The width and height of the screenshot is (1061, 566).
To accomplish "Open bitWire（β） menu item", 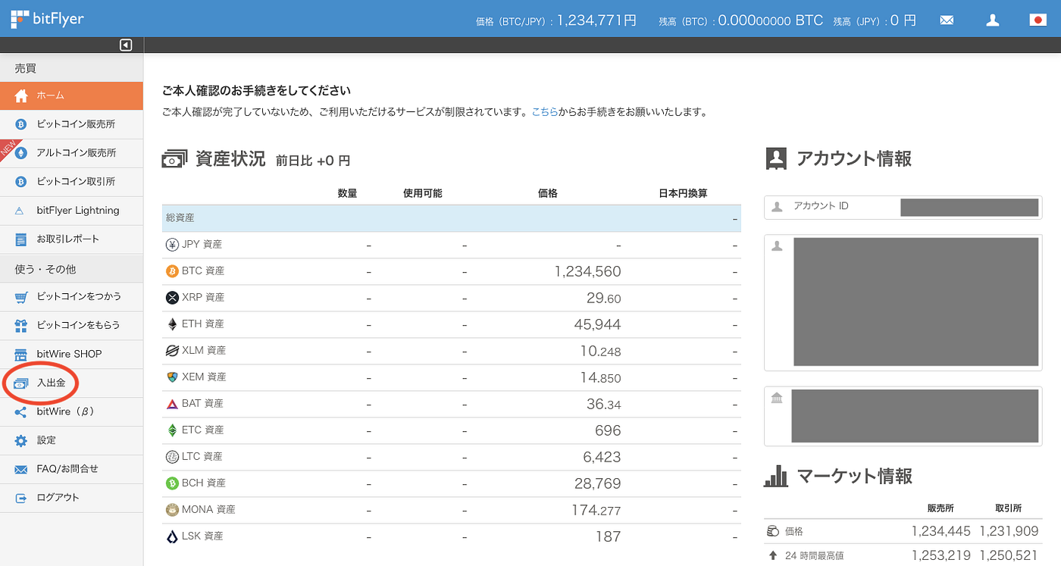I will click(71, 411).
